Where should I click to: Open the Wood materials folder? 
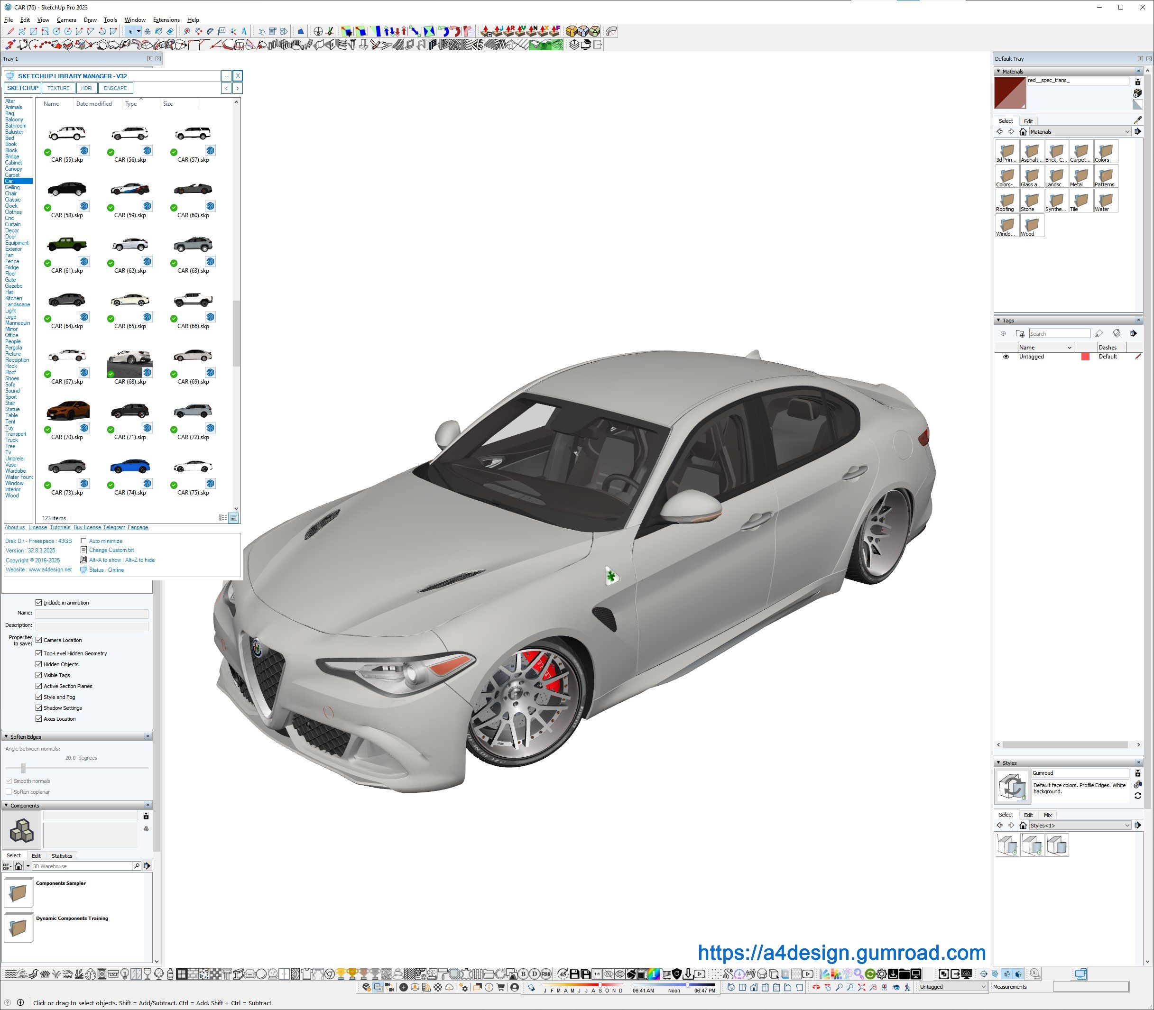(1032, 225)
